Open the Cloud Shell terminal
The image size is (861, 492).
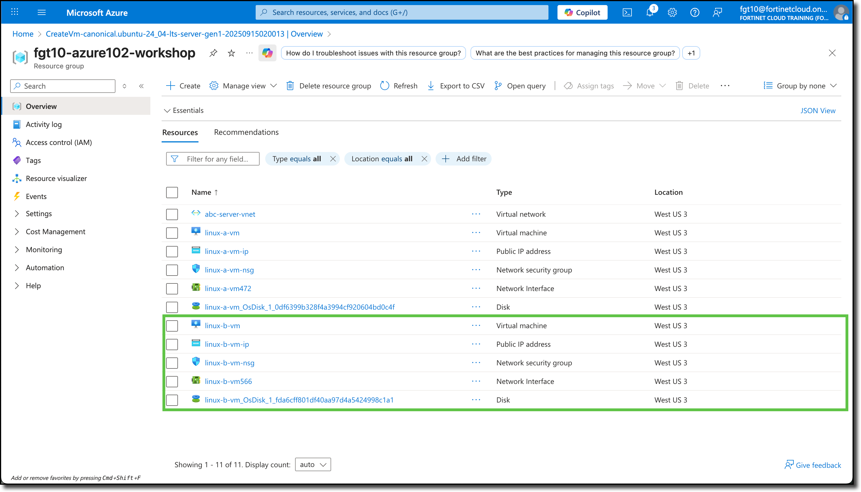coord(628,12)
